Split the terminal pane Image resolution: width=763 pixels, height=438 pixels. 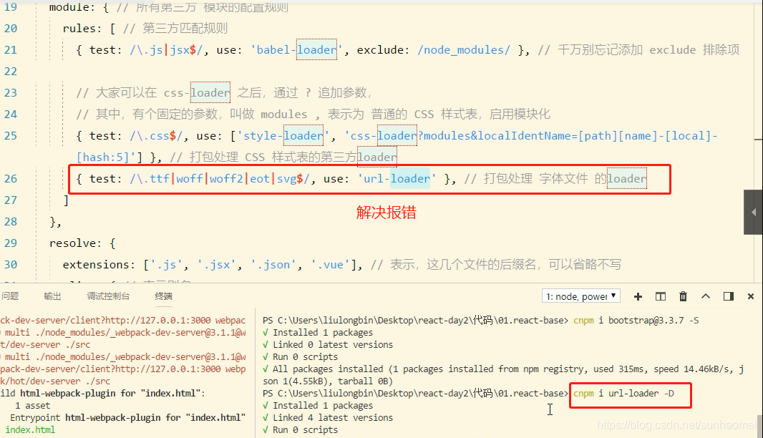(661, 296)
